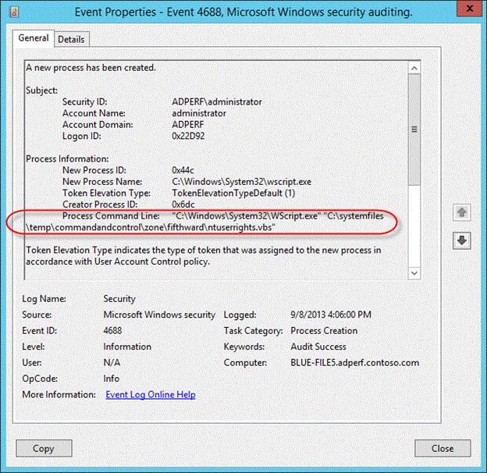Click the Copy button
This screenshot has width=487, height=473.
pos(44,448)
